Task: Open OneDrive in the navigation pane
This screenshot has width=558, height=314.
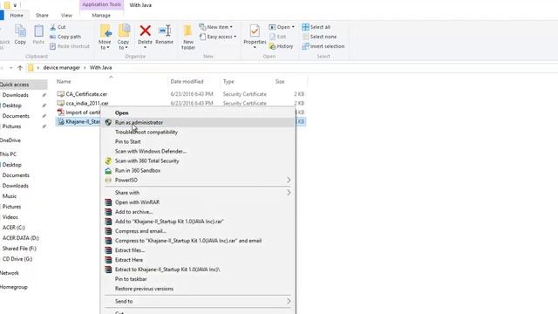Action: pyautogui.click(x=10, y=140)
